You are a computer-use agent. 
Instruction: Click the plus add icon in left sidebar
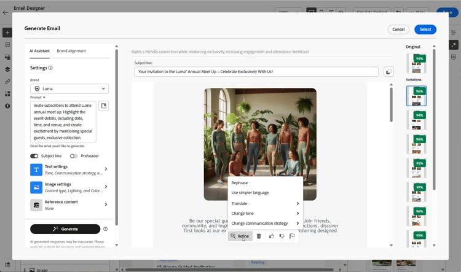[x=7, y=33]
